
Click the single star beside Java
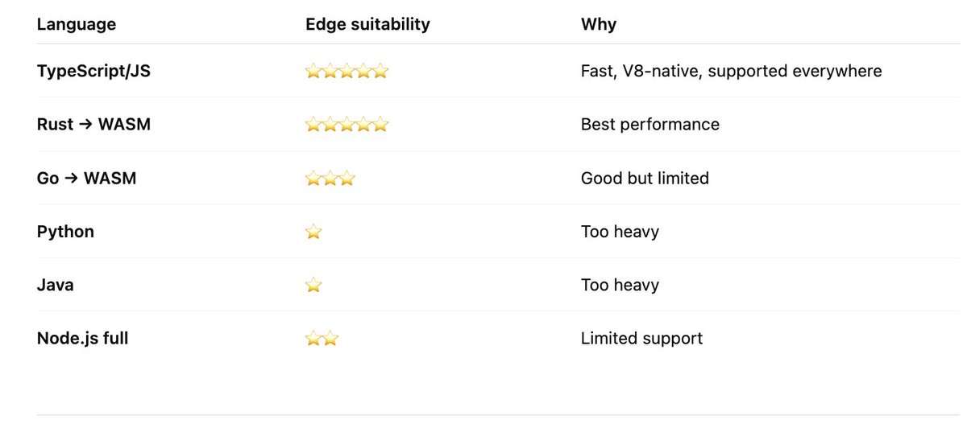point(313,285)
